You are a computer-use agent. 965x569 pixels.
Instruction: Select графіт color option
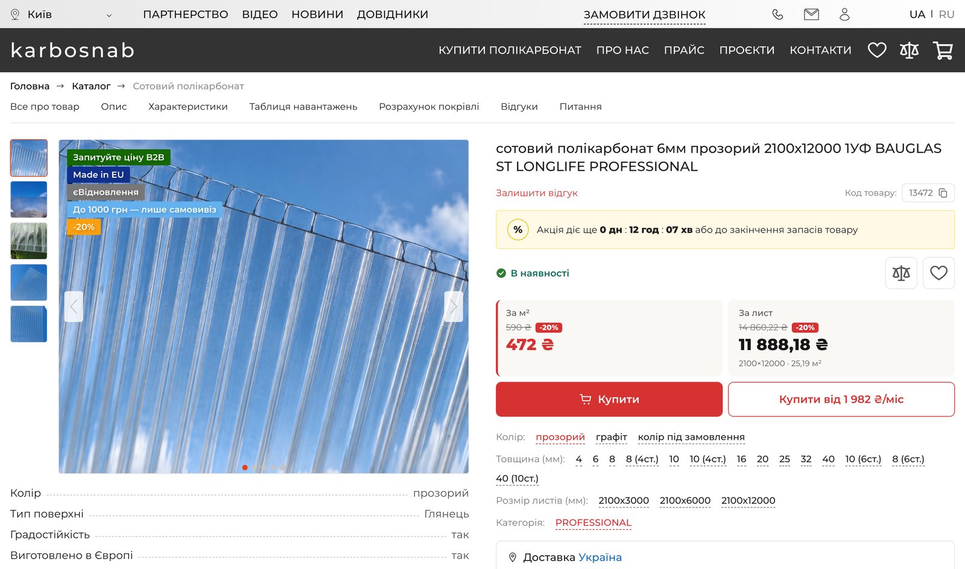pos(612,437)
